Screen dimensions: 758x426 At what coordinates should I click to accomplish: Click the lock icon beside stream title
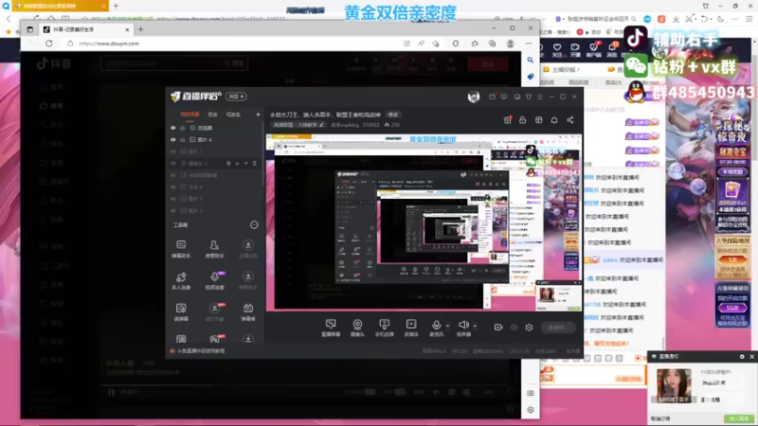point(523,120)
